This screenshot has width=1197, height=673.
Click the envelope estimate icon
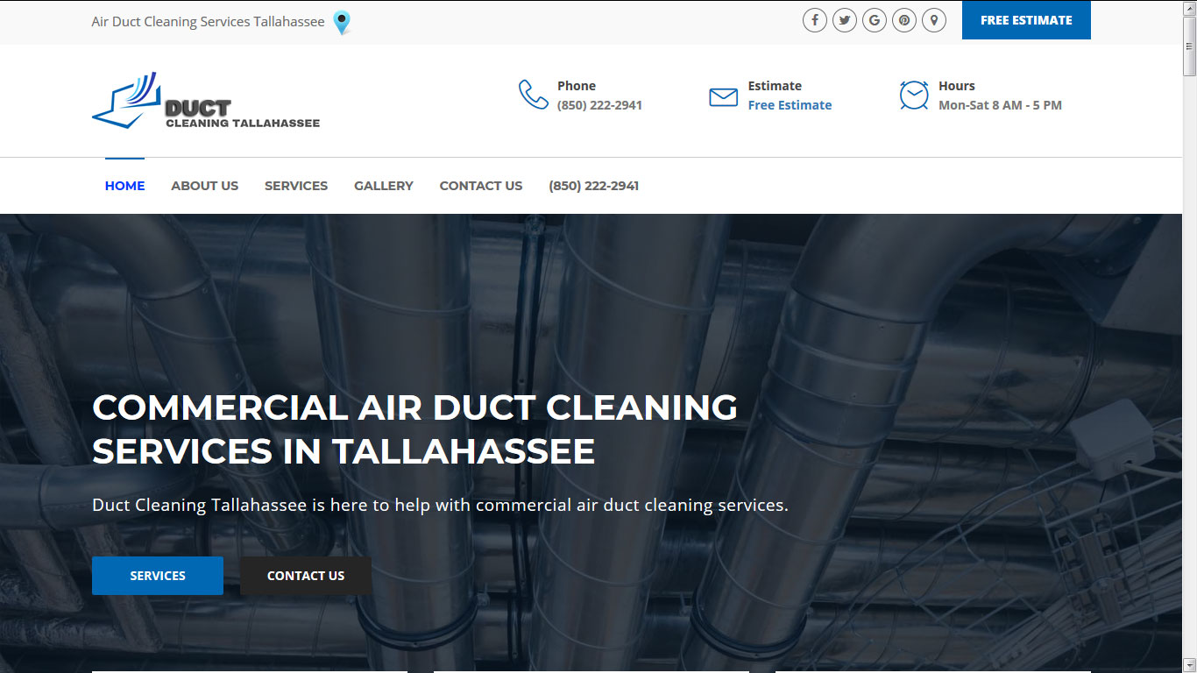(x=723, y=96)
